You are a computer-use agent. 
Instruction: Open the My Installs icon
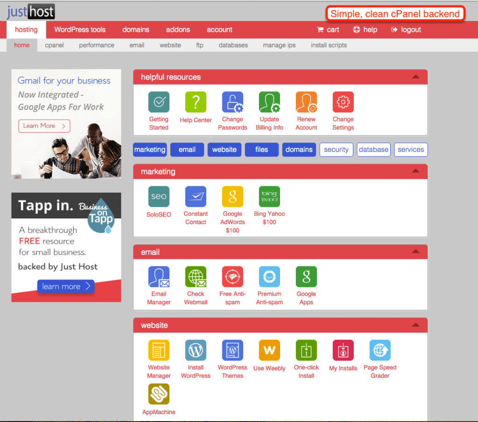(x=343, y=350)
